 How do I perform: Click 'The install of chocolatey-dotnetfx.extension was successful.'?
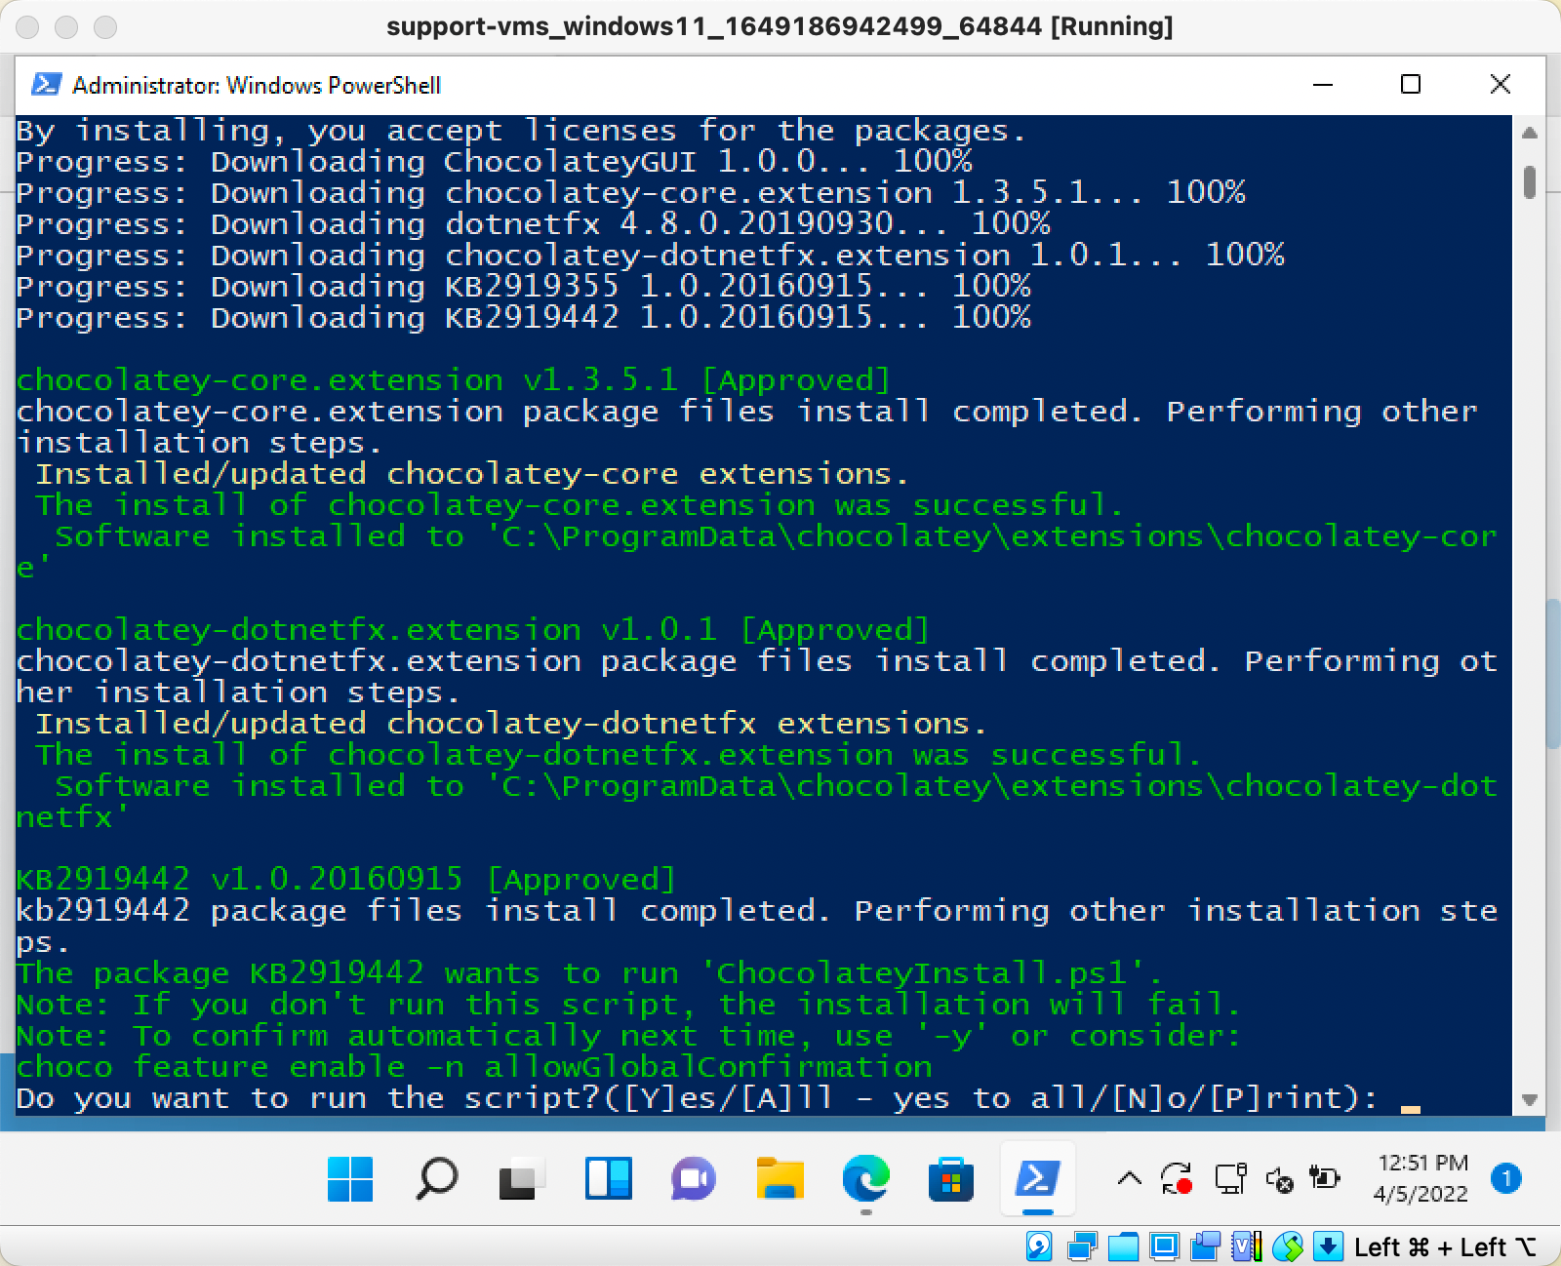(619, 755)
